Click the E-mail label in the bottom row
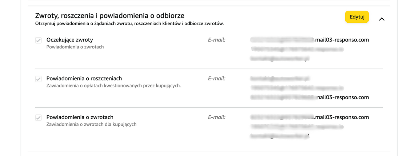Viewport: 417px width, 156px height. coord(217,117)
